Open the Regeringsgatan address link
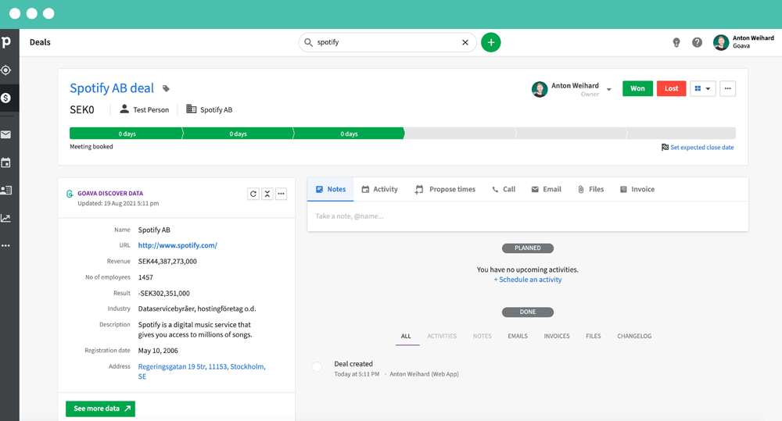This screenshot has width=782, height=421. (202, 371)
